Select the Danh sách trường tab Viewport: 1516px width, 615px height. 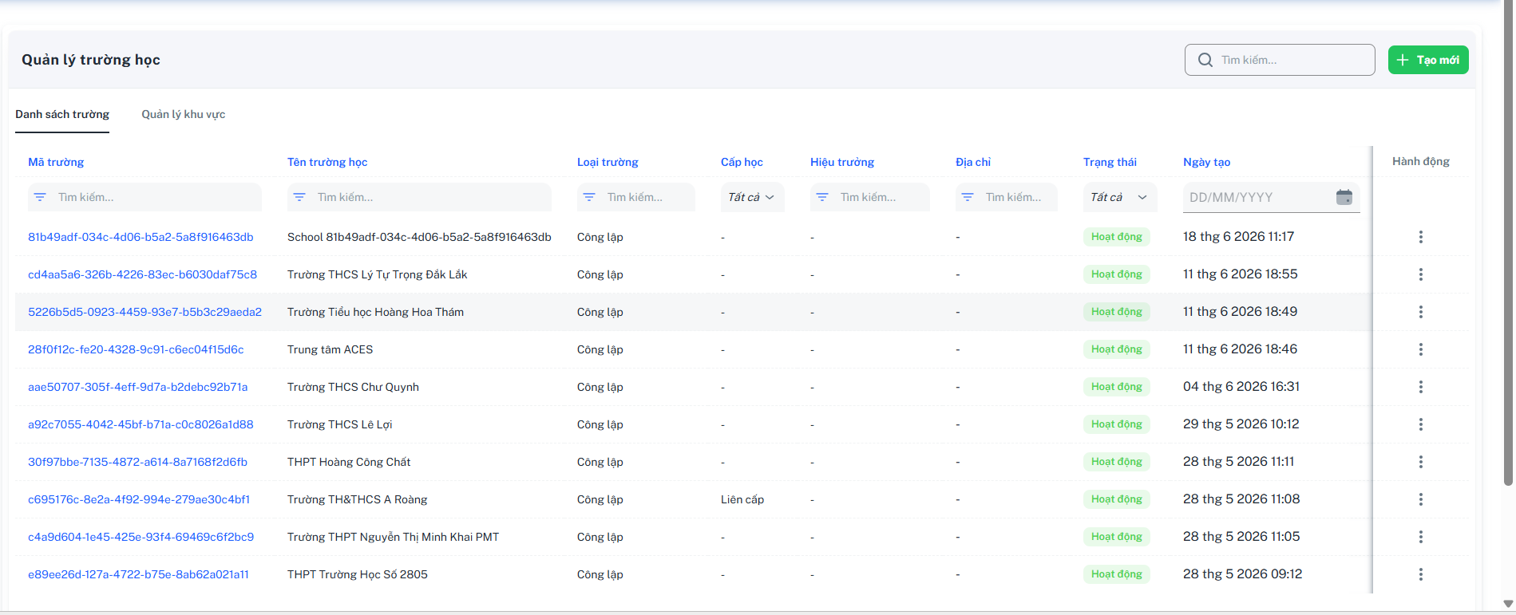62,114
